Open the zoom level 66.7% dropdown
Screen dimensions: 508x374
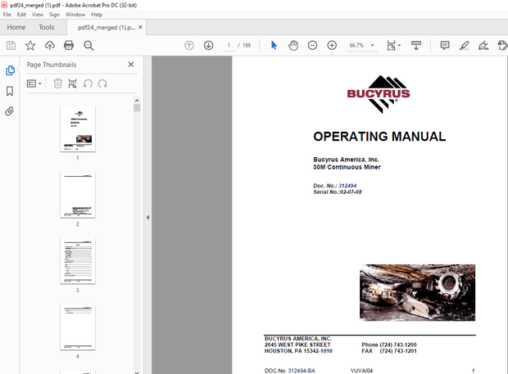tap(372, 45)
